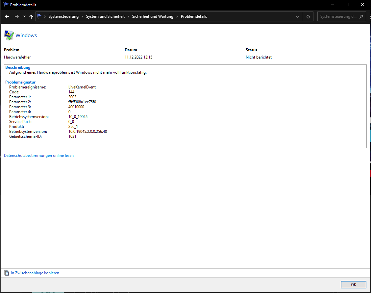Select the Hardwareproblem description sentence
Image resolution: width=371 pixels, height=293 pixels.
78,72
